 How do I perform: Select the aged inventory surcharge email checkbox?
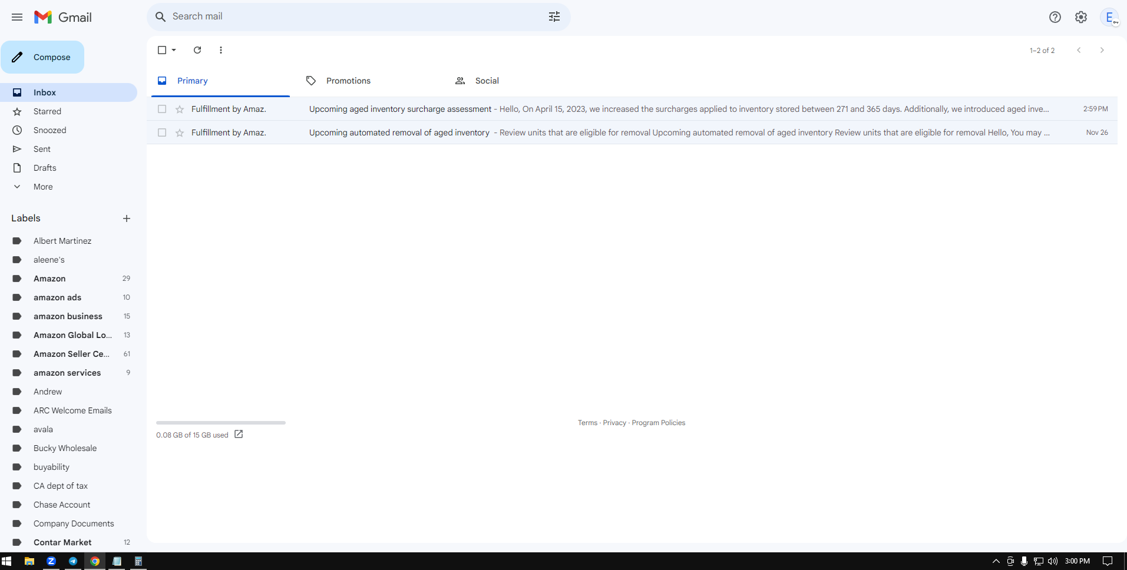tap(162, 109)
